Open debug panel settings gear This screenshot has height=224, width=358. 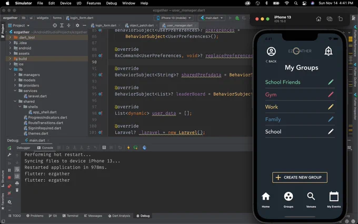(x=9, y=202)
